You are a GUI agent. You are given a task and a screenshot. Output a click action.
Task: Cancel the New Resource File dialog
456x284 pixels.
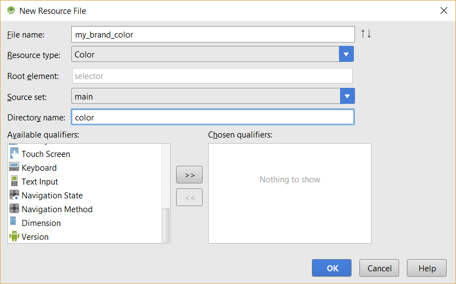[379, 268]
